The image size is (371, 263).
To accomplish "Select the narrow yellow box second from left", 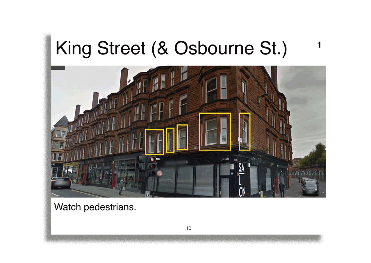I will click(170, 140).
